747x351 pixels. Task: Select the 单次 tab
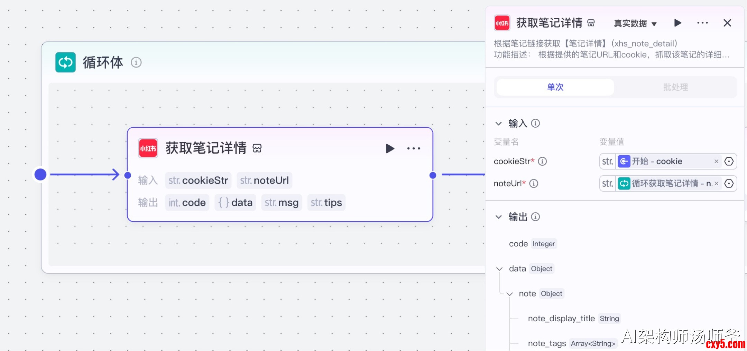coord(555,87)
